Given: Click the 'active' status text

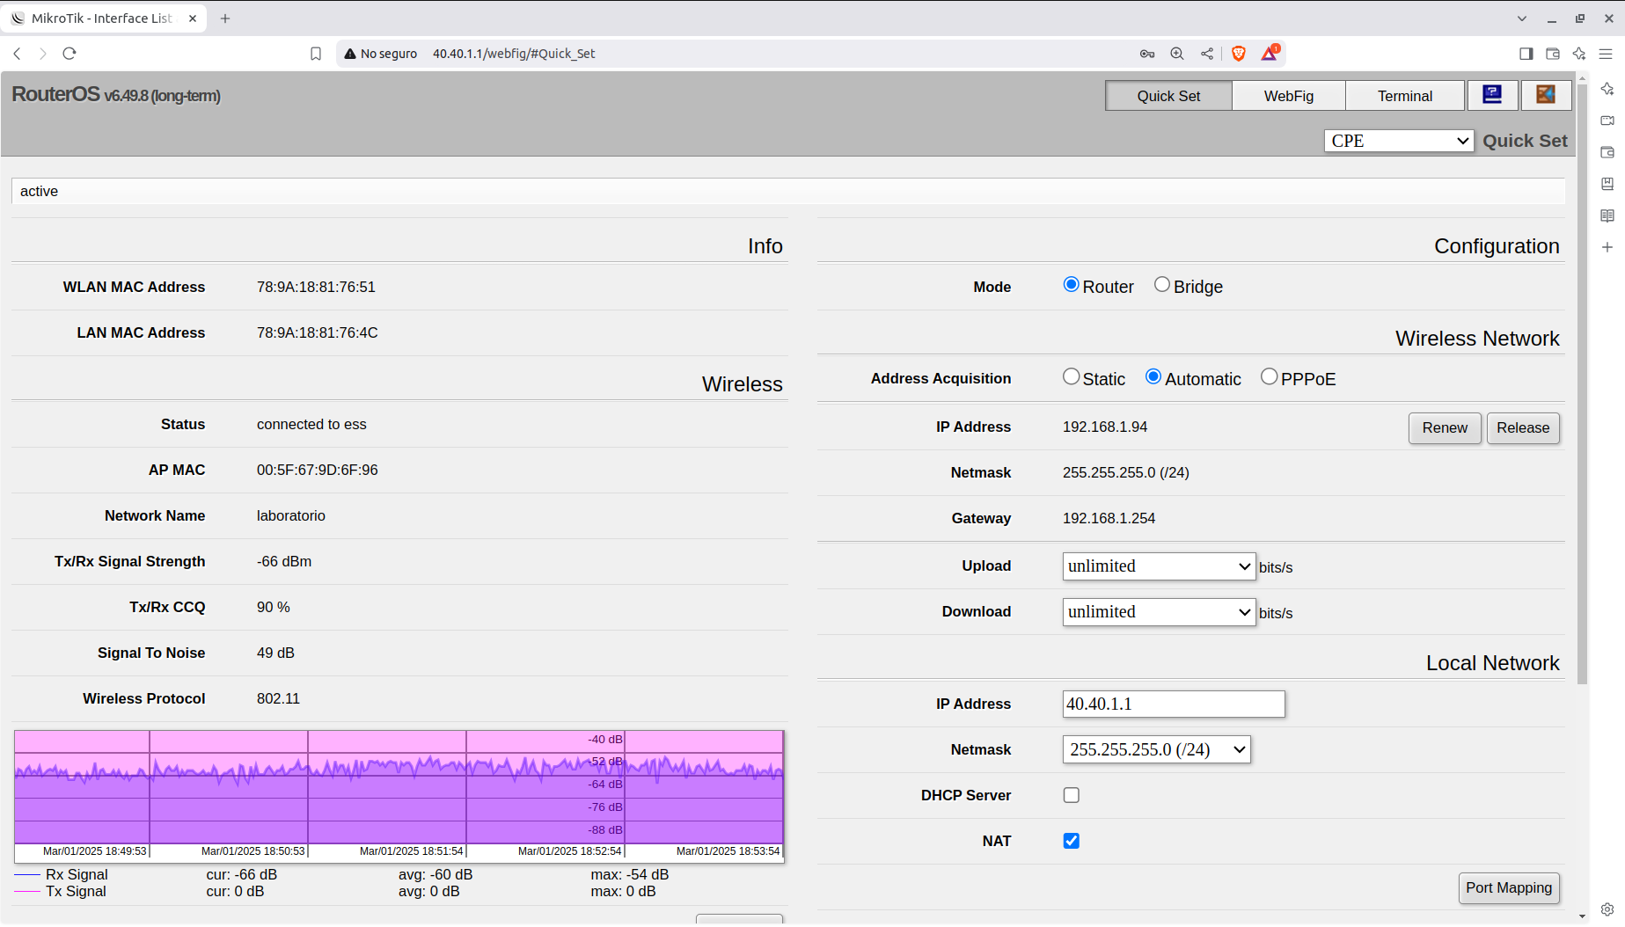Looking at the screenshot, I should (39, 191).
